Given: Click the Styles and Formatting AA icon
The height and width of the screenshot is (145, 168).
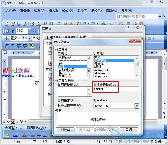Looking at the screenshot, I should point(7,38).
